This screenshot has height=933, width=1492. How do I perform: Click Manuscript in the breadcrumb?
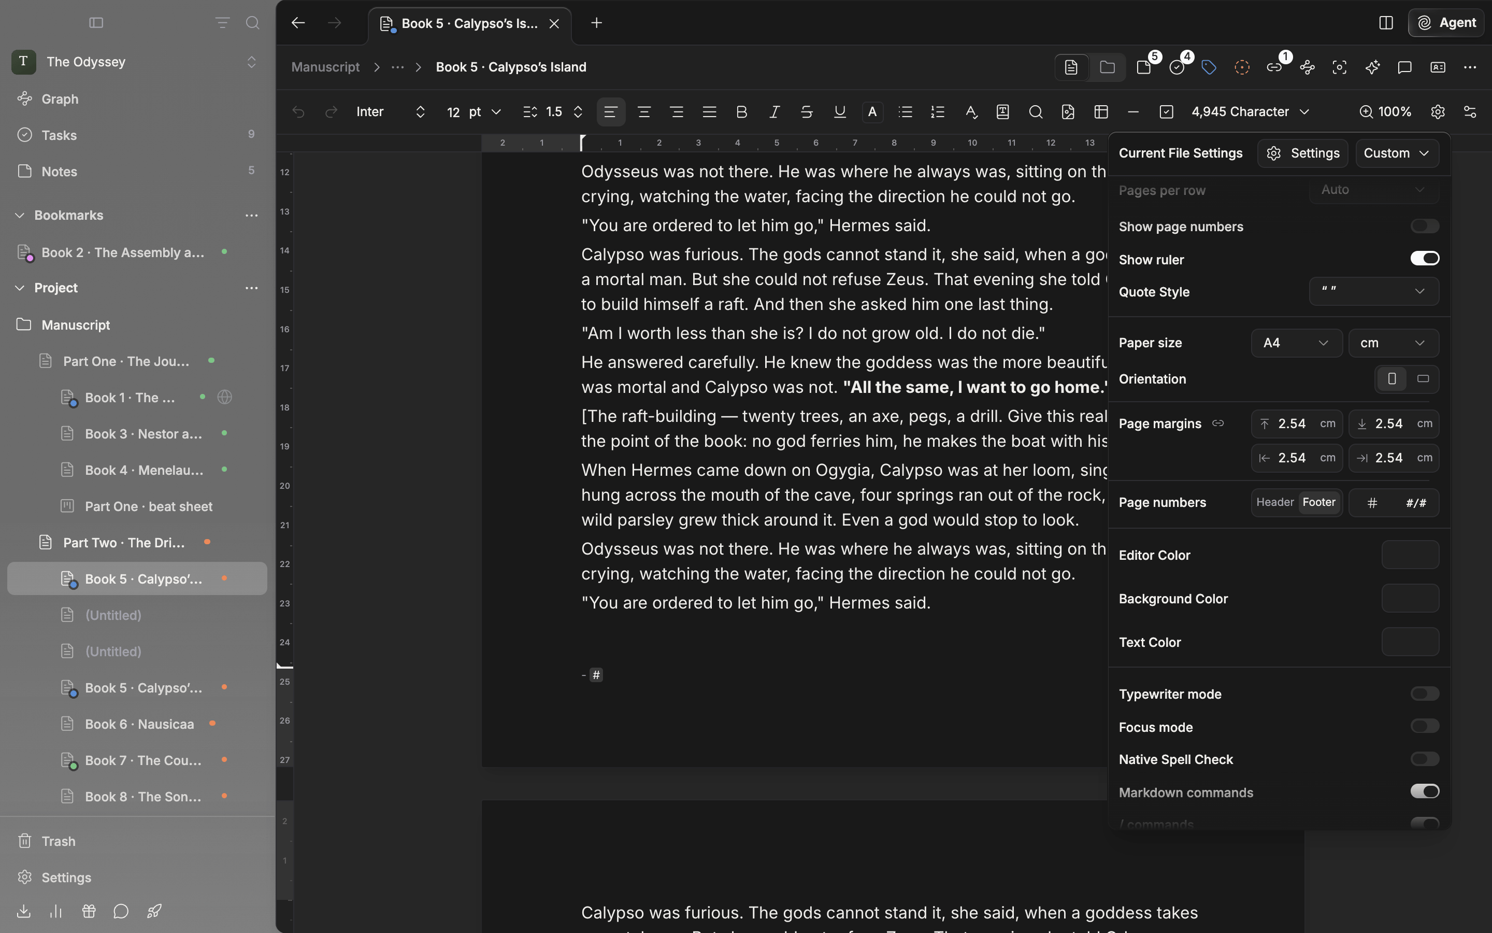pyautogui.click(x=325, y=67)
